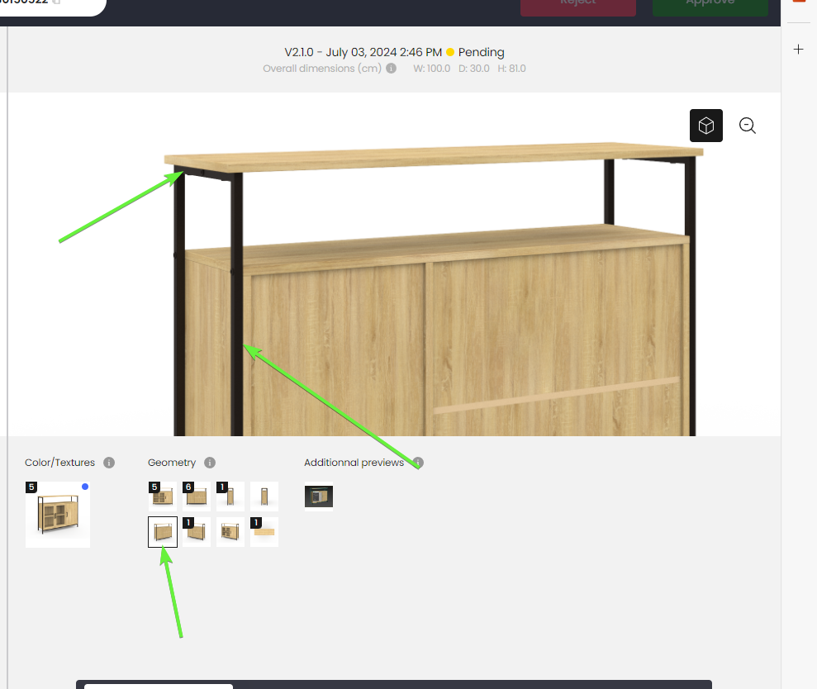Click the 'Geometry' heading

[x=172, y=463]
